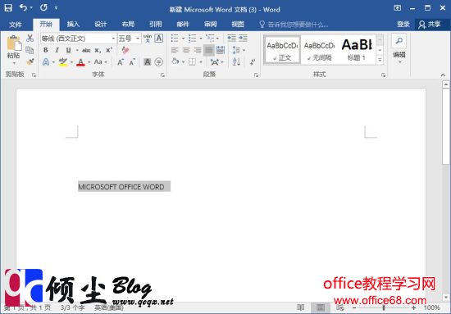Switch to the 设计 tab
Viewport: 451px width, 314px height.
click(x=101, y=25)
